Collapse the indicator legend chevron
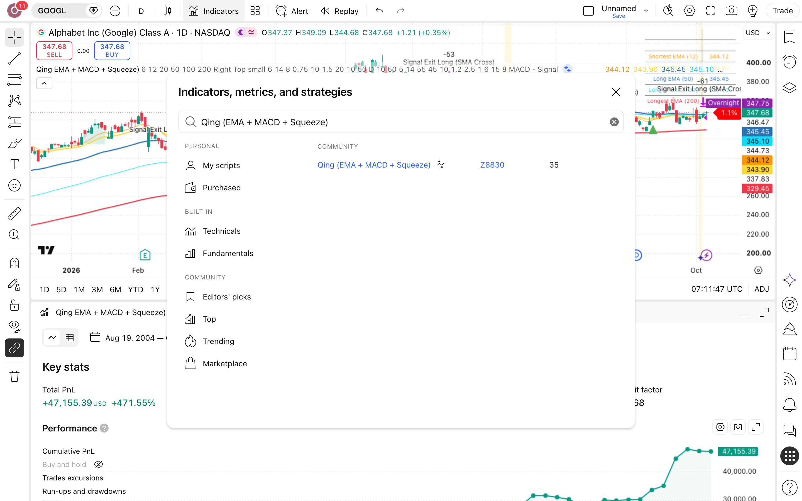802x501 pixels. pyautogui.click(x=44, y=83)
